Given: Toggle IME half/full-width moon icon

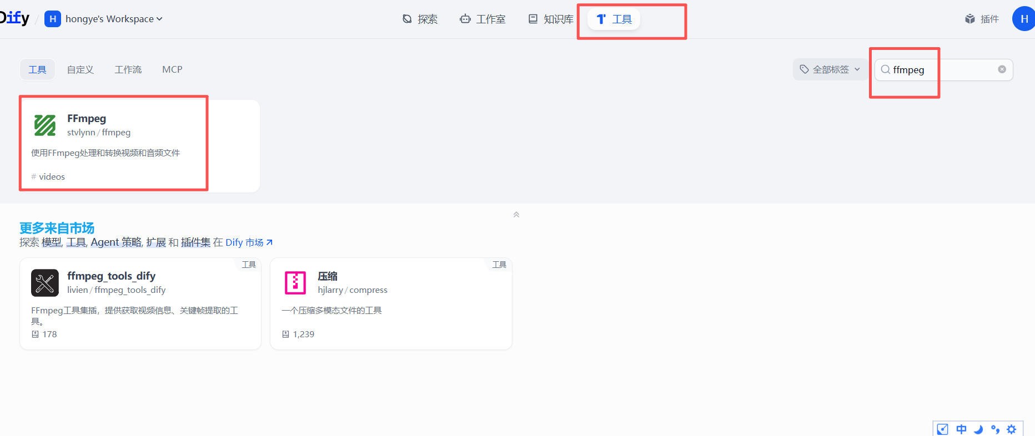Looking at the screenshot, I should click(978, 429).
